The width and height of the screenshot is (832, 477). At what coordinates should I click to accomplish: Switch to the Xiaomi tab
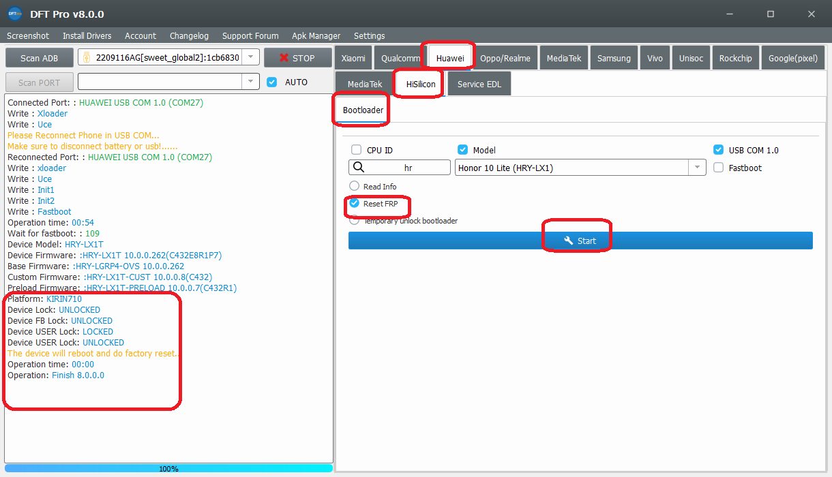(353, 58)
